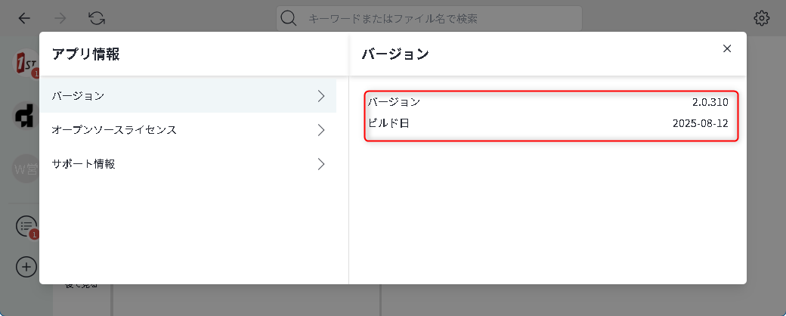Click the plus circle add icon
This screenshot has width=786, height=316.
pos(26,266)
